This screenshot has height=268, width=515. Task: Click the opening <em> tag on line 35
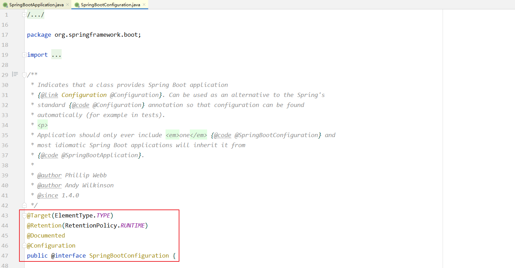172,135
